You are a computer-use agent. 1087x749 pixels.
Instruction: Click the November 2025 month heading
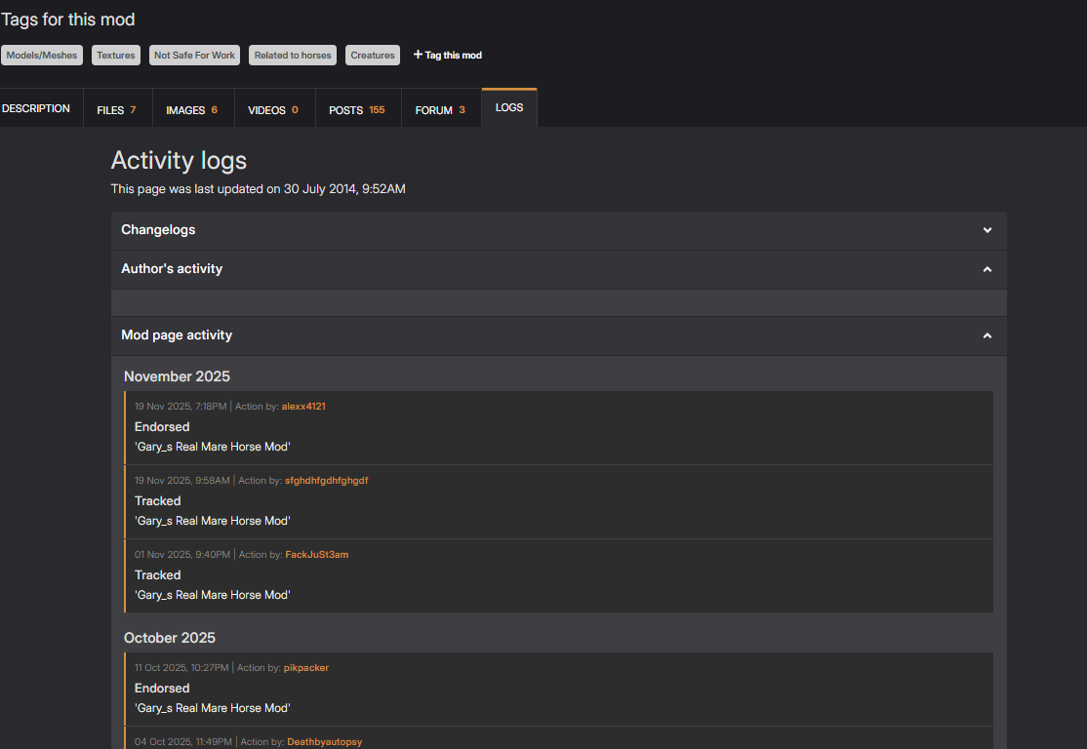(177, 376)
